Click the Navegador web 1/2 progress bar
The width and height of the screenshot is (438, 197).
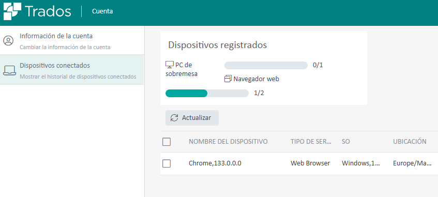tap(207, 94)
